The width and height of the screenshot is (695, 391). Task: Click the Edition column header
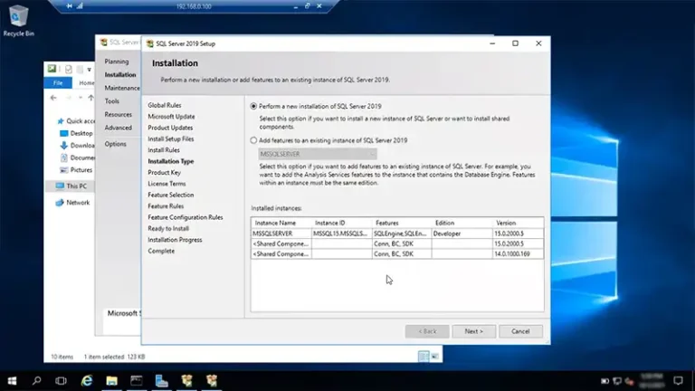tap(462, 223)
